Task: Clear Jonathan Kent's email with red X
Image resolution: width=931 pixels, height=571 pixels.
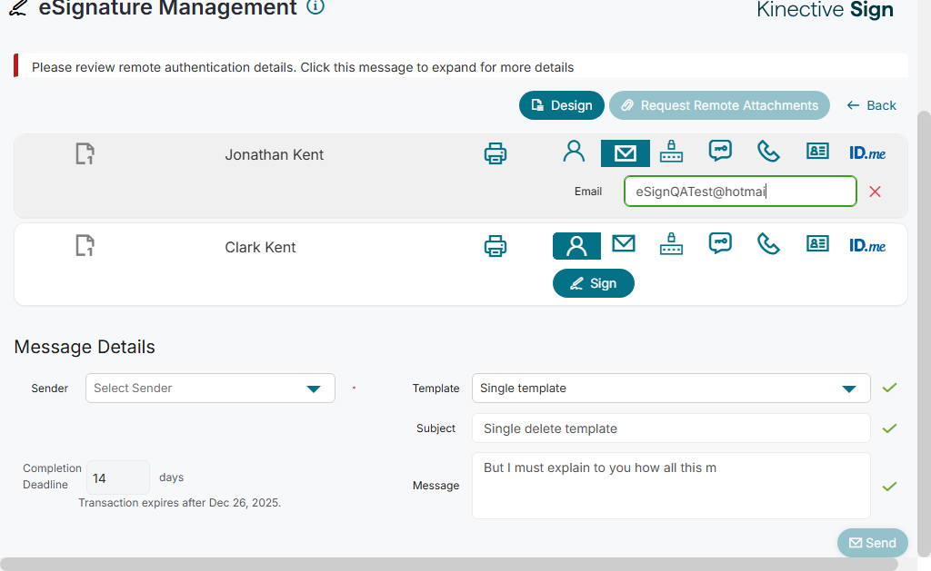Action: pyautogui.click(x=876, y=192)
